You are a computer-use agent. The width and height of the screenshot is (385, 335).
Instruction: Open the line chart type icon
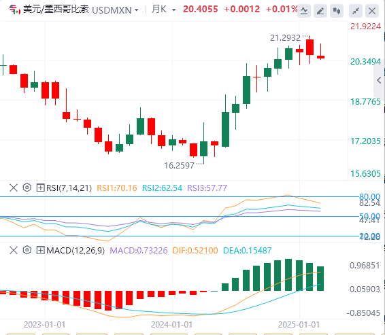(304, 11)
